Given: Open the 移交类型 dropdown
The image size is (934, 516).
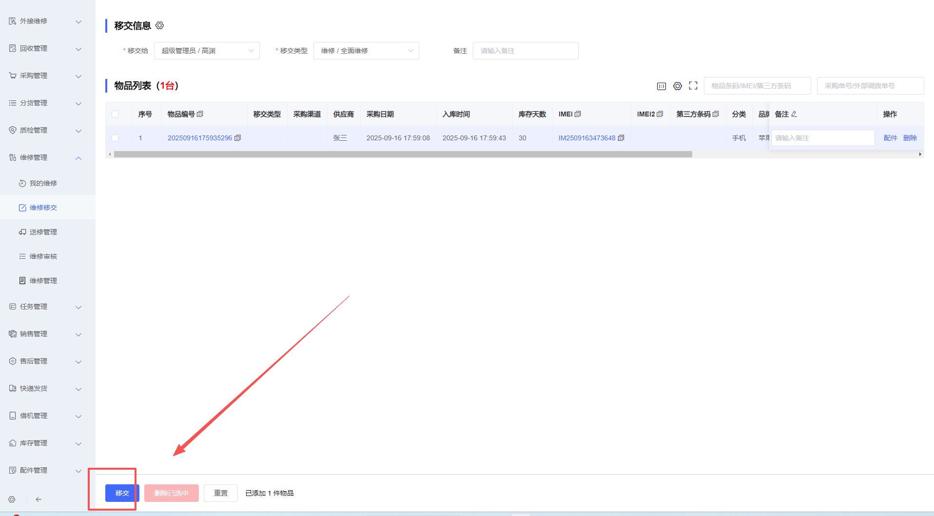Looking at the screenshot, I should click(x=366, y=51).
